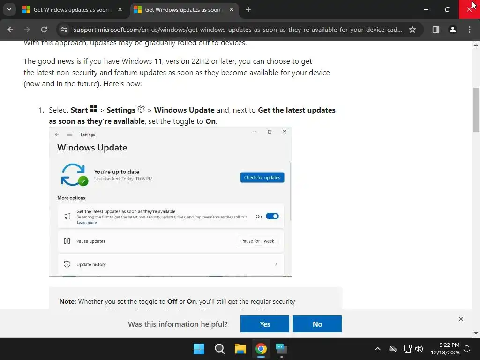The width and height of the screenshot is (480, 360).
Task: Click the 'Was this information helpful?' text
Action: [x=178, y=324]
